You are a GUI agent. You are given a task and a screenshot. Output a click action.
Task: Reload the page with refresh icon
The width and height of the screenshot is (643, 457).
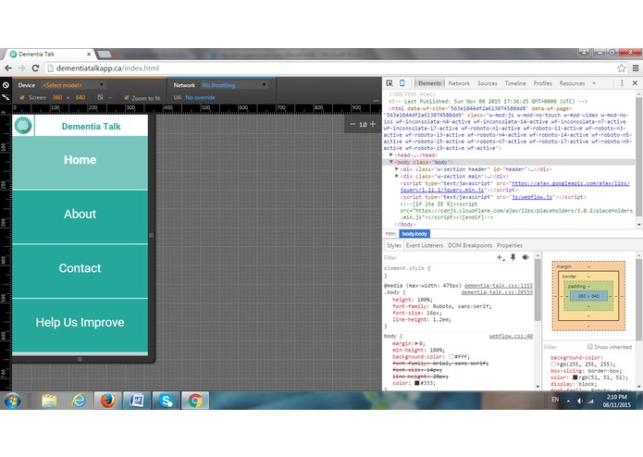click(x=36, y=68)
